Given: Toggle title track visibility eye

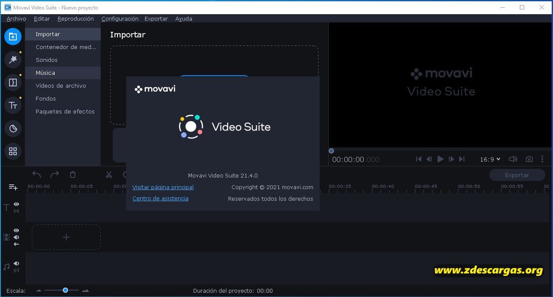Looking at the screenshot, I should (x=16, y=204).
